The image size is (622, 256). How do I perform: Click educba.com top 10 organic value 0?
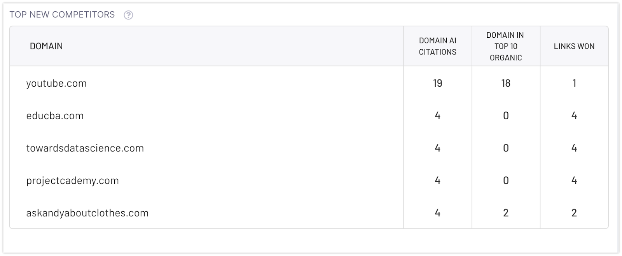[505, 116]
